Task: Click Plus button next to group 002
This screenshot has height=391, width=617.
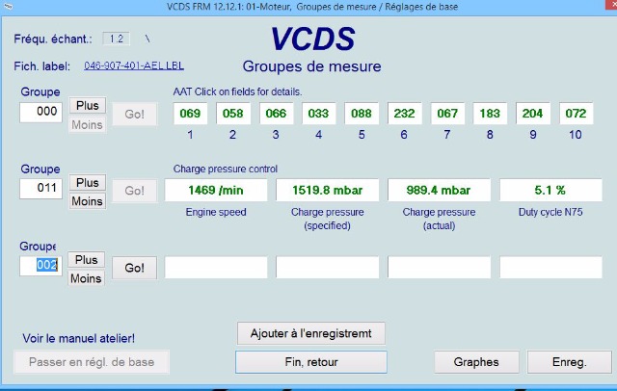Action: pyautogui.click(x=86, y=260)
